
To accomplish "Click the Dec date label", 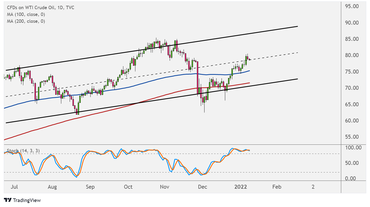I will click(x=202, y=187).
